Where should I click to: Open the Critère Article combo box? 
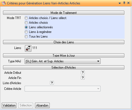click(63, 89)
